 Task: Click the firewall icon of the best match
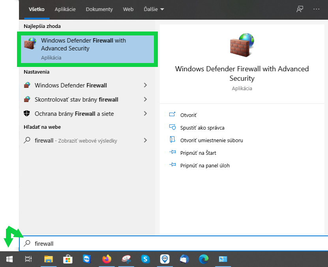pos(30,43)
